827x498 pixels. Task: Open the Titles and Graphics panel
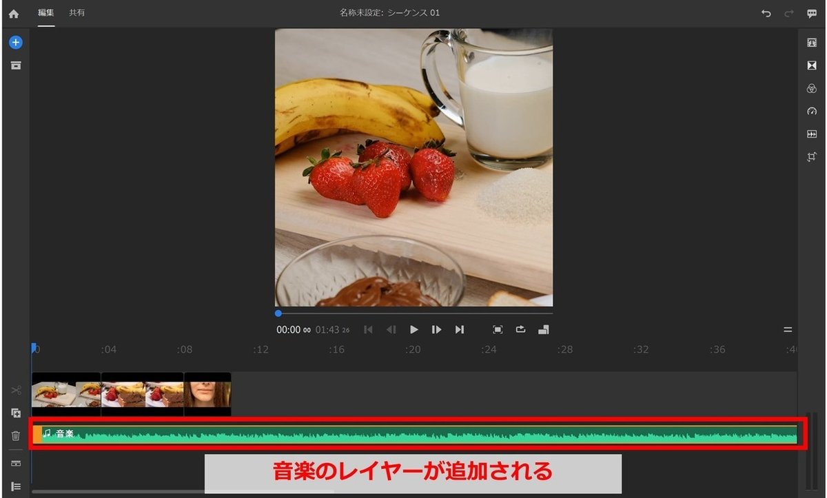810,42
